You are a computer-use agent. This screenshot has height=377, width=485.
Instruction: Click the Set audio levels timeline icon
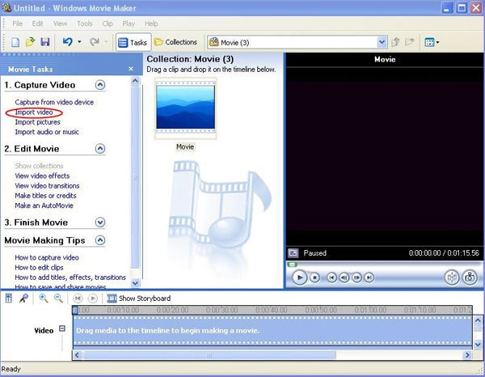(x=9, y=299)
